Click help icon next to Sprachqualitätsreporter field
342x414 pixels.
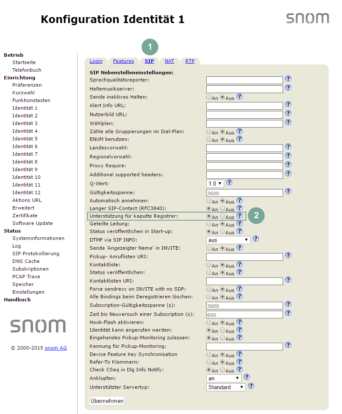point(288,79)
